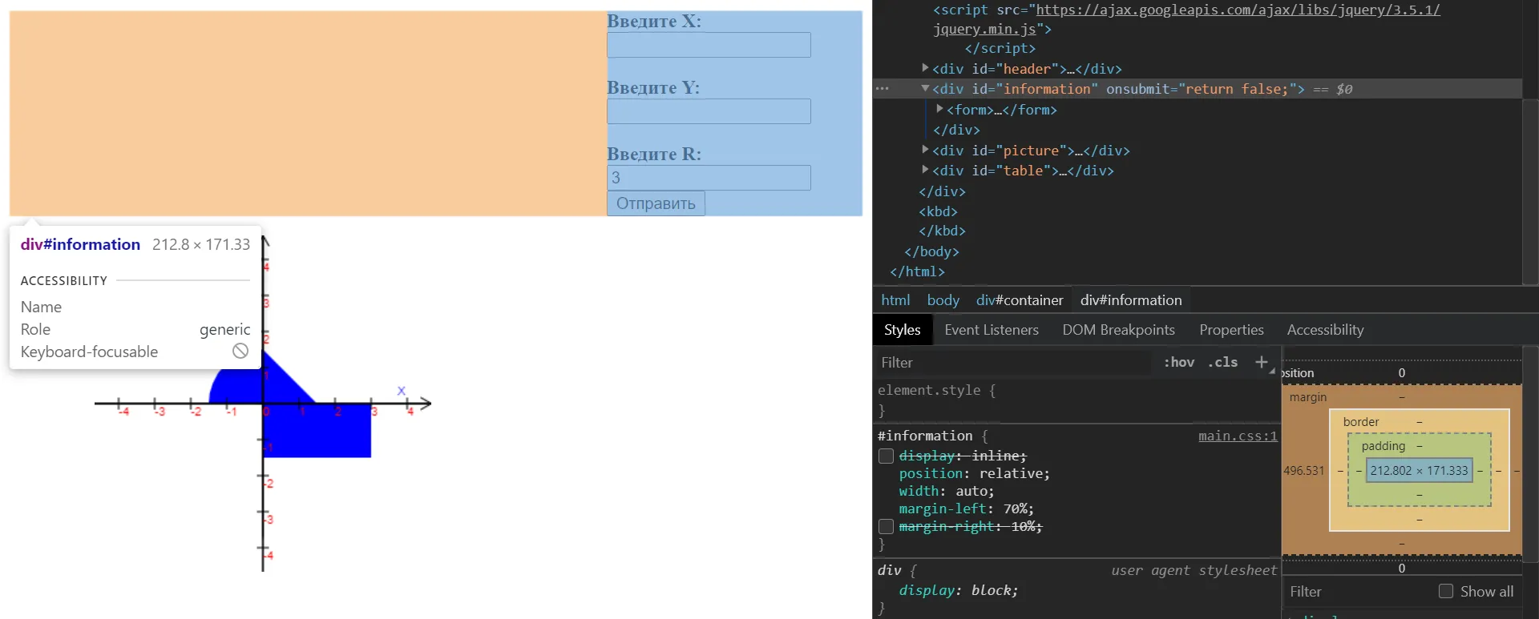Click the styles Filter input
1539x619 pixels.
click(1012, 363)
